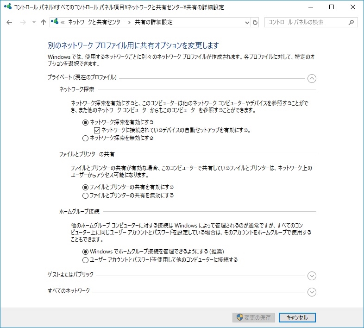Refresh the page with the refresh icon
This screenshot has height=328, width=364.
coord(255,22)
